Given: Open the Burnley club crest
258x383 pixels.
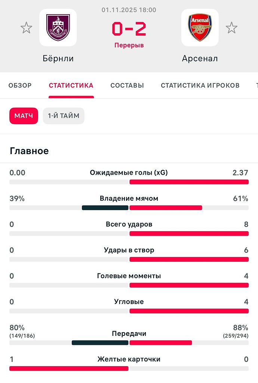Looking at the screenshot, I should (58, 28).
